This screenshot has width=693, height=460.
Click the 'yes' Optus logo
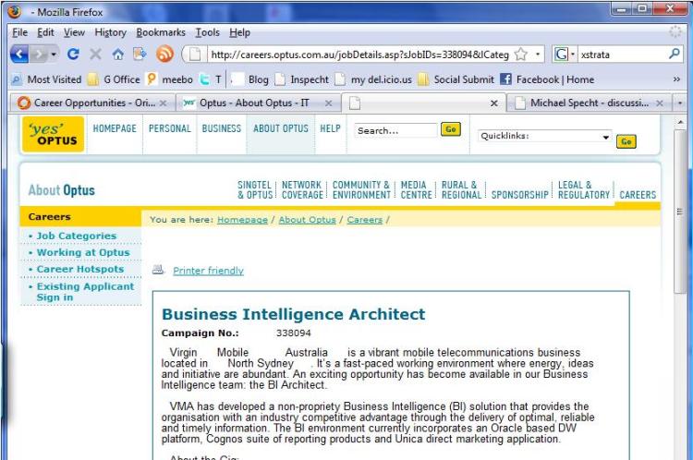[54, 135]
